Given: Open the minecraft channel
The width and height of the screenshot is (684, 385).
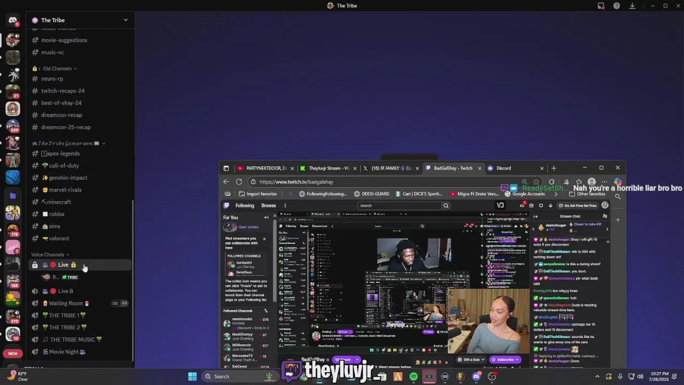Looking at the screenshot, I should click(80, 202).
